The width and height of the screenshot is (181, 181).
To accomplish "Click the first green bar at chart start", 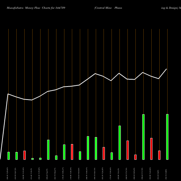I will (x=9, y=156).
